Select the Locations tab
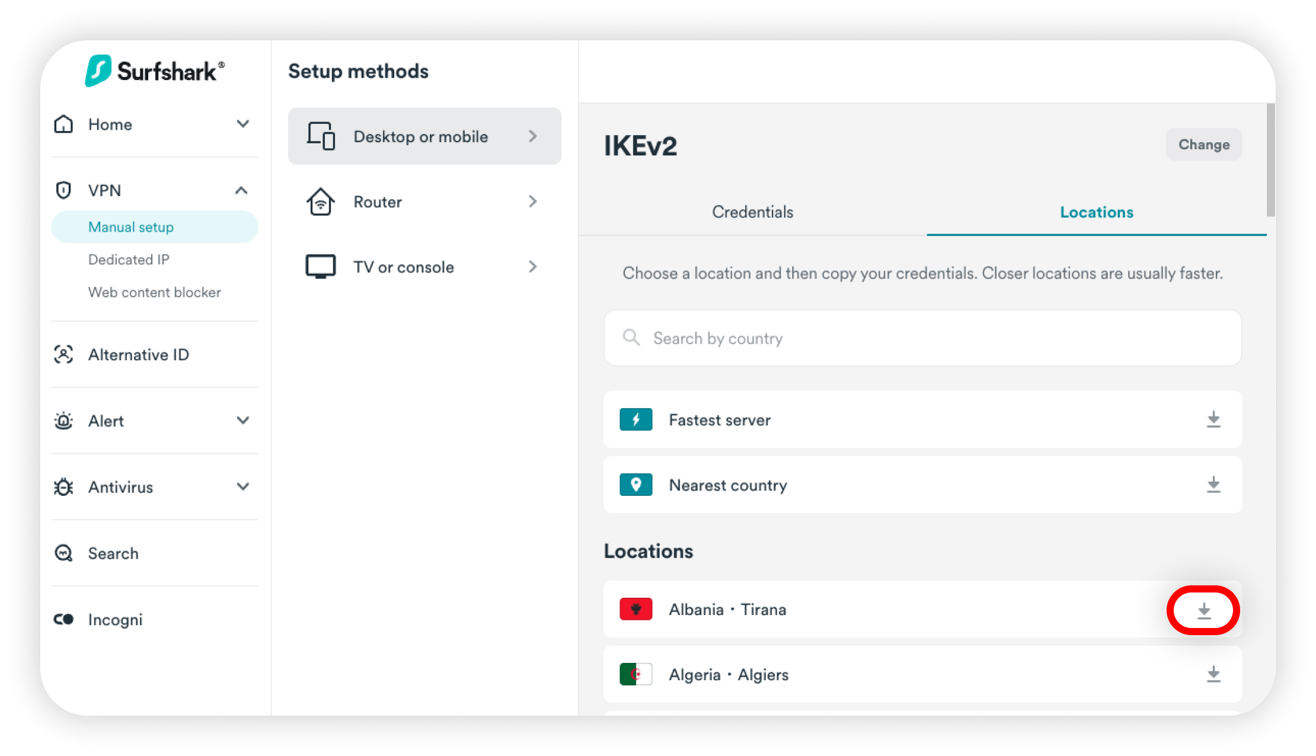 point(1096,212)
